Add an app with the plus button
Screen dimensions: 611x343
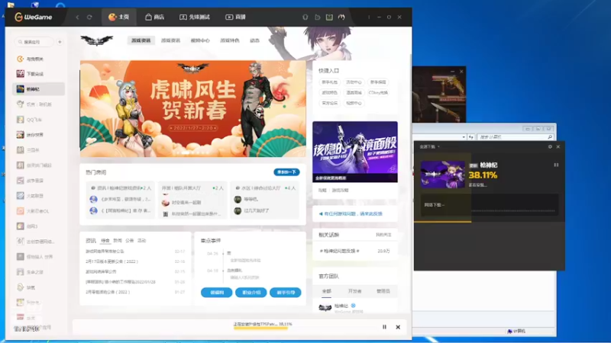tap(60, 42)
